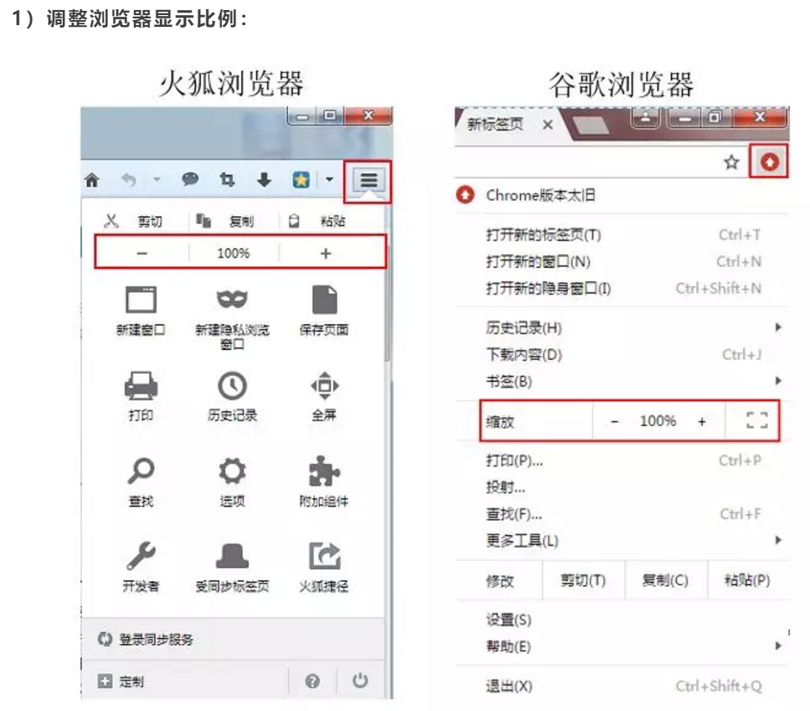Select 打开新的隐身窗口(I) in Chrome menu

(549, 289)
